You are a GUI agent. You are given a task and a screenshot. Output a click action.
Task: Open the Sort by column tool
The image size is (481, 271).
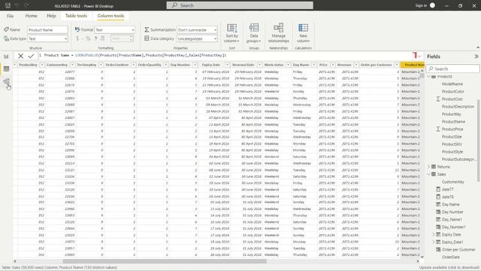click(231, 33)
